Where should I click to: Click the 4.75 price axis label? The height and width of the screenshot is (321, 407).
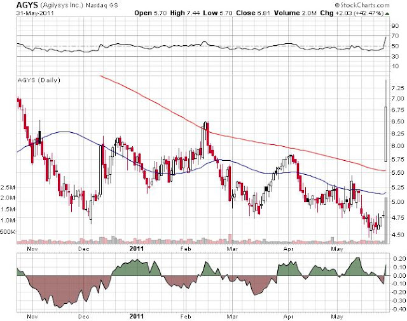pyautogui.click(x=397, y=218)
